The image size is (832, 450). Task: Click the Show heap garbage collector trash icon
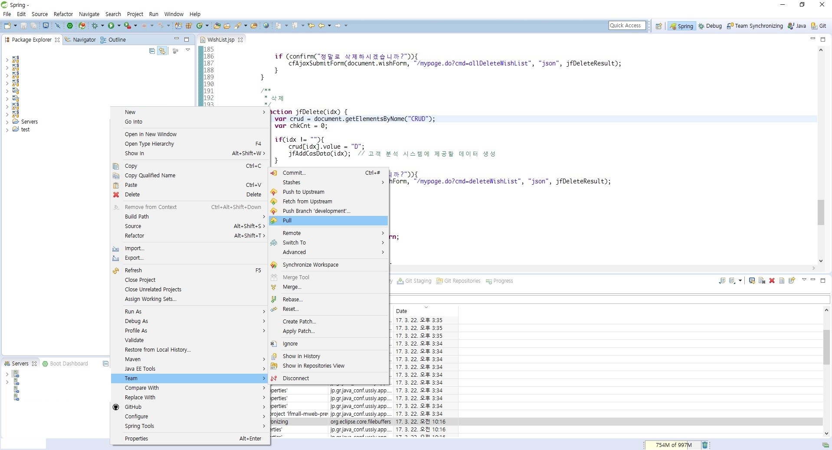tap(705, 445)
